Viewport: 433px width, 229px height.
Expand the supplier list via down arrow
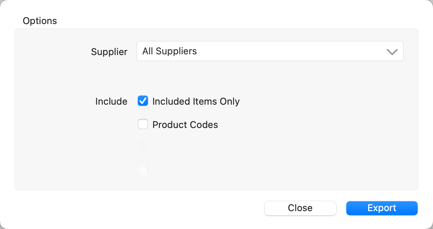click(x=392, y=52)
